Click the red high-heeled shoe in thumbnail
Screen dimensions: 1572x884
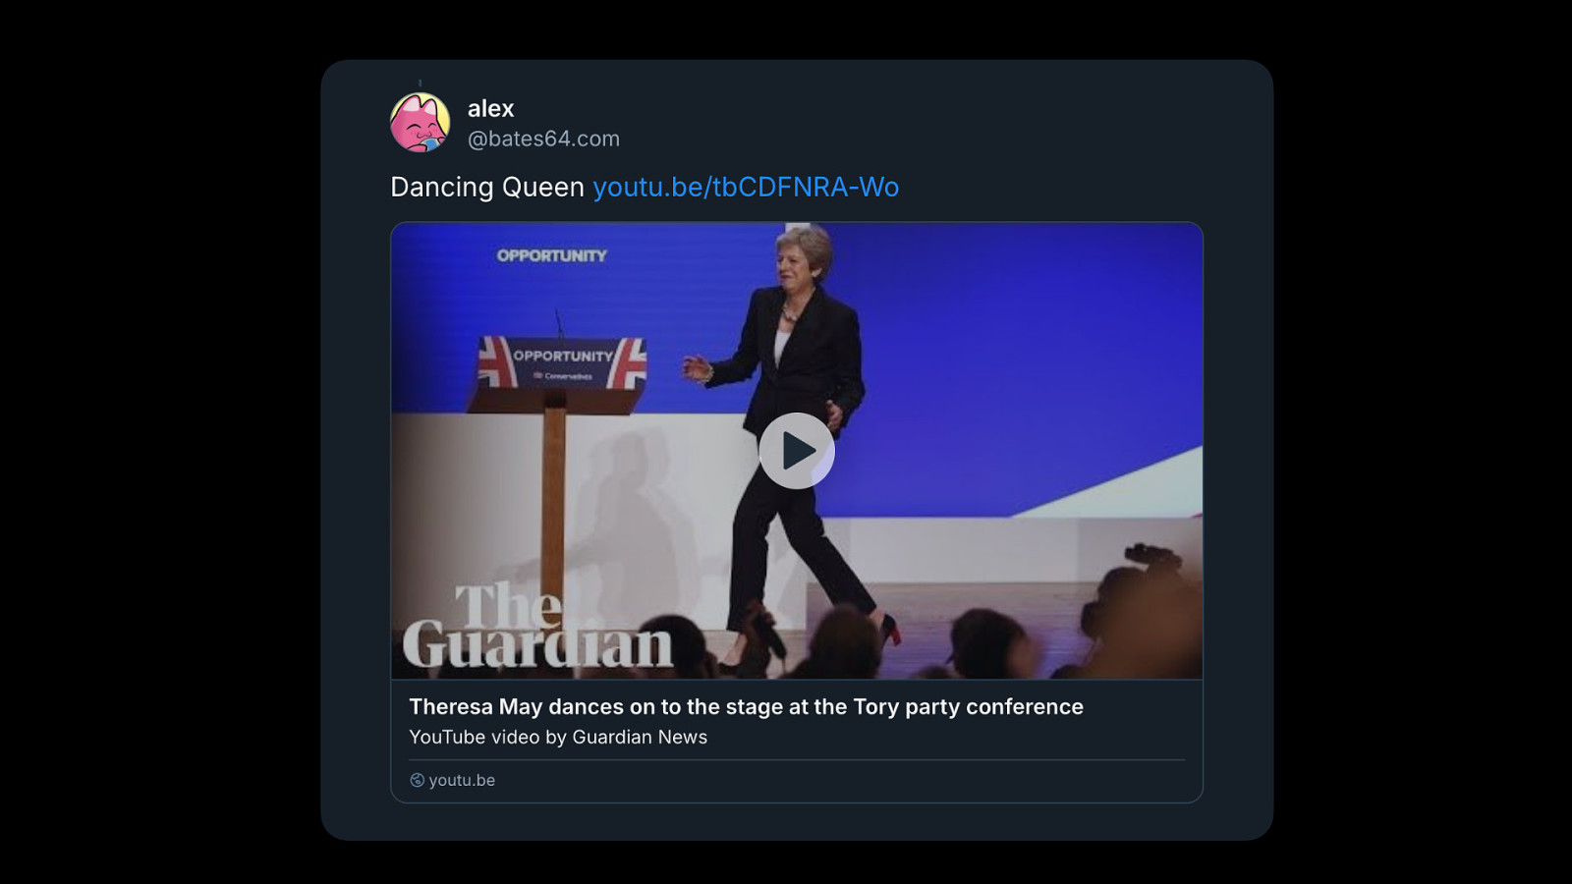[x=891, y=630]
